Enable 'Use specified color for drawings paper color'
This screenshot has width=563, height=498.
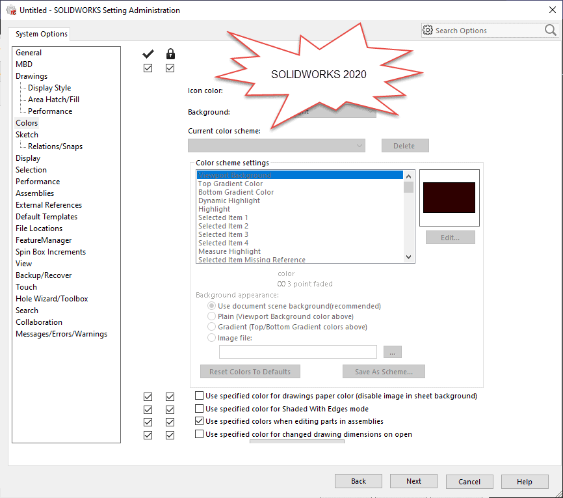tap(200, 396)
